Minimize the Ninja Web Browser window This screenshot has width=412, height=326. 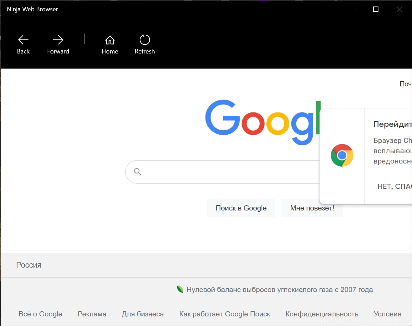pyautogui.click(x=352, y=9)
